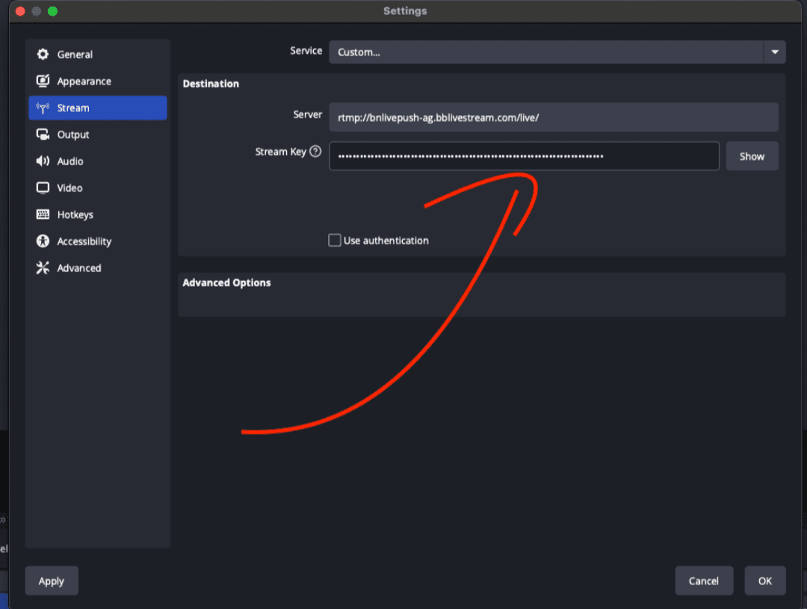Viewport: 807px width, 609px height.
Task: Click the Audio speaker icon
Action: 43,161
